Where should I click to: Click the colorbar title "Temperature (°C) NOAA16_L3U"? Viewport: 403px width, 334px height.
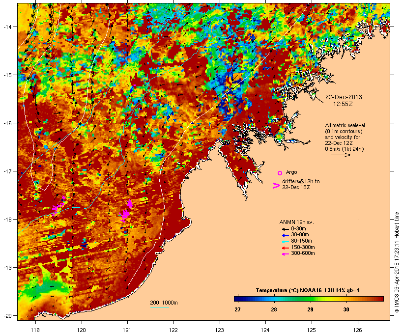(294, 291)
